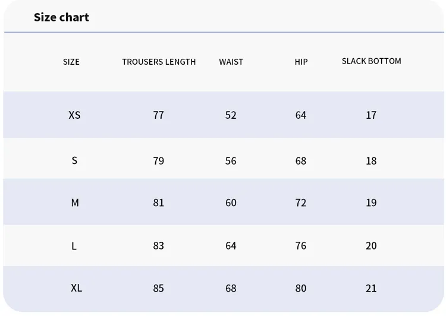Select hip value 72 in M row

[x=301, y=203]
